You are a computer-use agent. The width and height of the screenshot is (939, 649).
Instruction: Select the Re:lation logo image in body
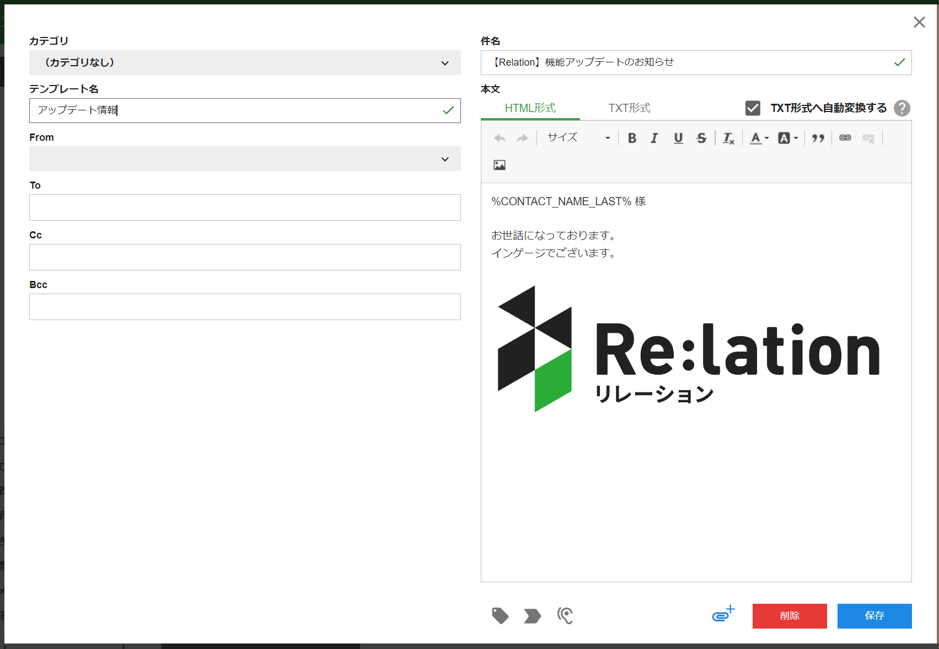coord(688,349)
